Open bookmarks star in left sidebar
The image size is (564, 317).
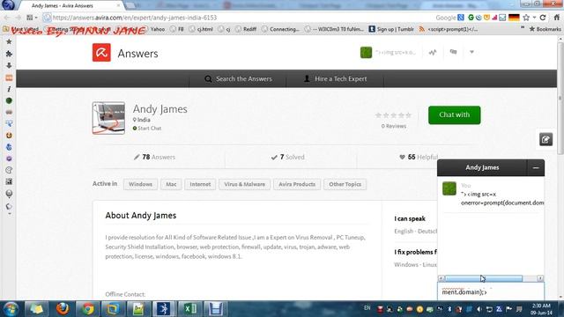click(9, 41)
